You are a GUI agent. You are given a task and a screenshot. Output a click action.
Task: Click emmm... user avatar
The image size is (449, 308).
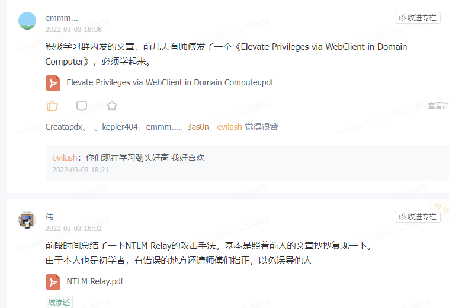tap(27, 21)
